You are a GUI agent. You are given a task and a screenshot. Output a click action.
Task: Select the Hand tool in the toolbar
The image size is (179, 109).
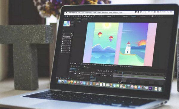pos(68,16)
